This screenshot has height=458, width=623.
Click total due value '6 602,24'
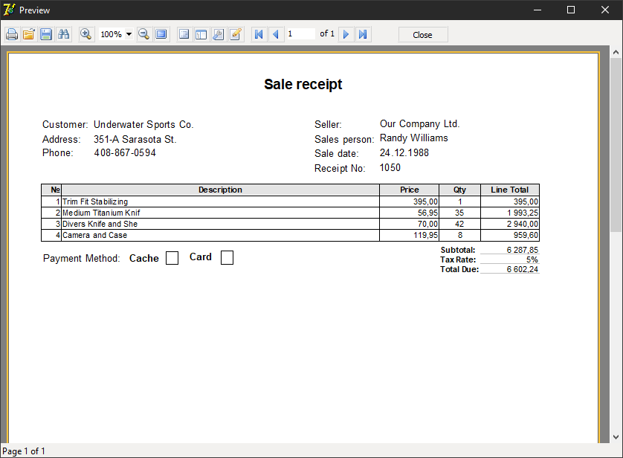(522, 269)
